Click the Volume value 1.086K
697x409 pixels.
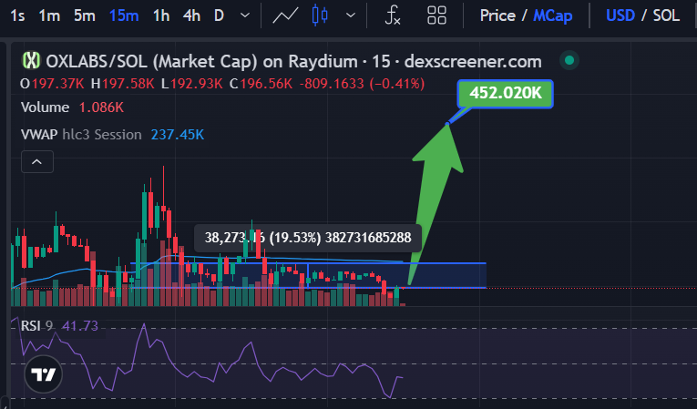pyautogui.click(x=101, y=107)
